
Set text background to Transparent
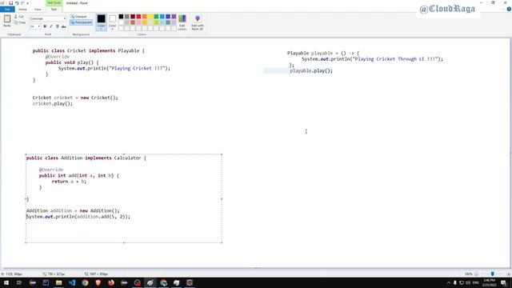click(81, 22)
